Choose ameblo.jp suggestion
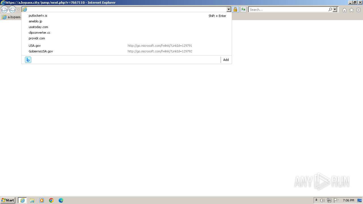The width and height of the screenshot is (363, 204). [x=126, y=21]
